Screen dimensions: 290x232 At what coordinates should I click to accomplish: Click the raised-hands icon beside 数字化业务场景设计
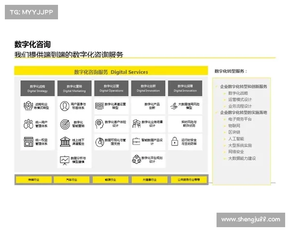137,124
